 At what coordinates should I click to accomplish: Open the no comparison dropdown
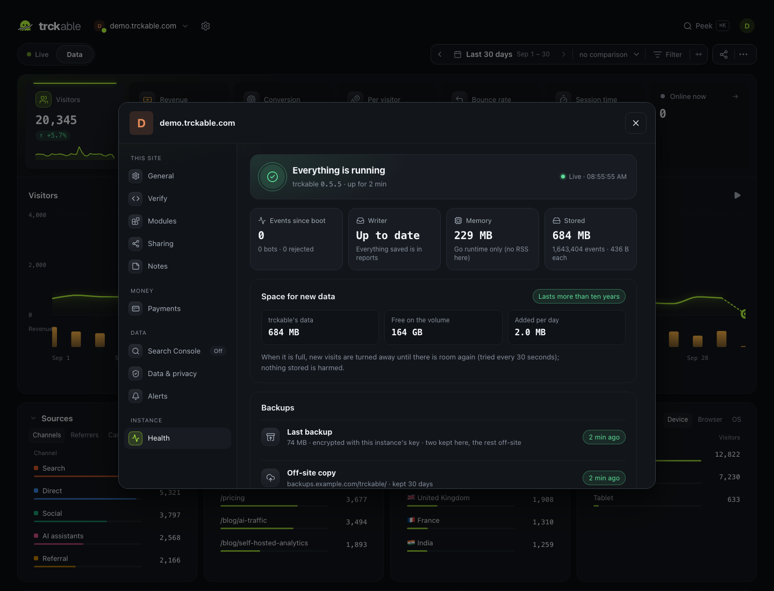pos(609,54)
